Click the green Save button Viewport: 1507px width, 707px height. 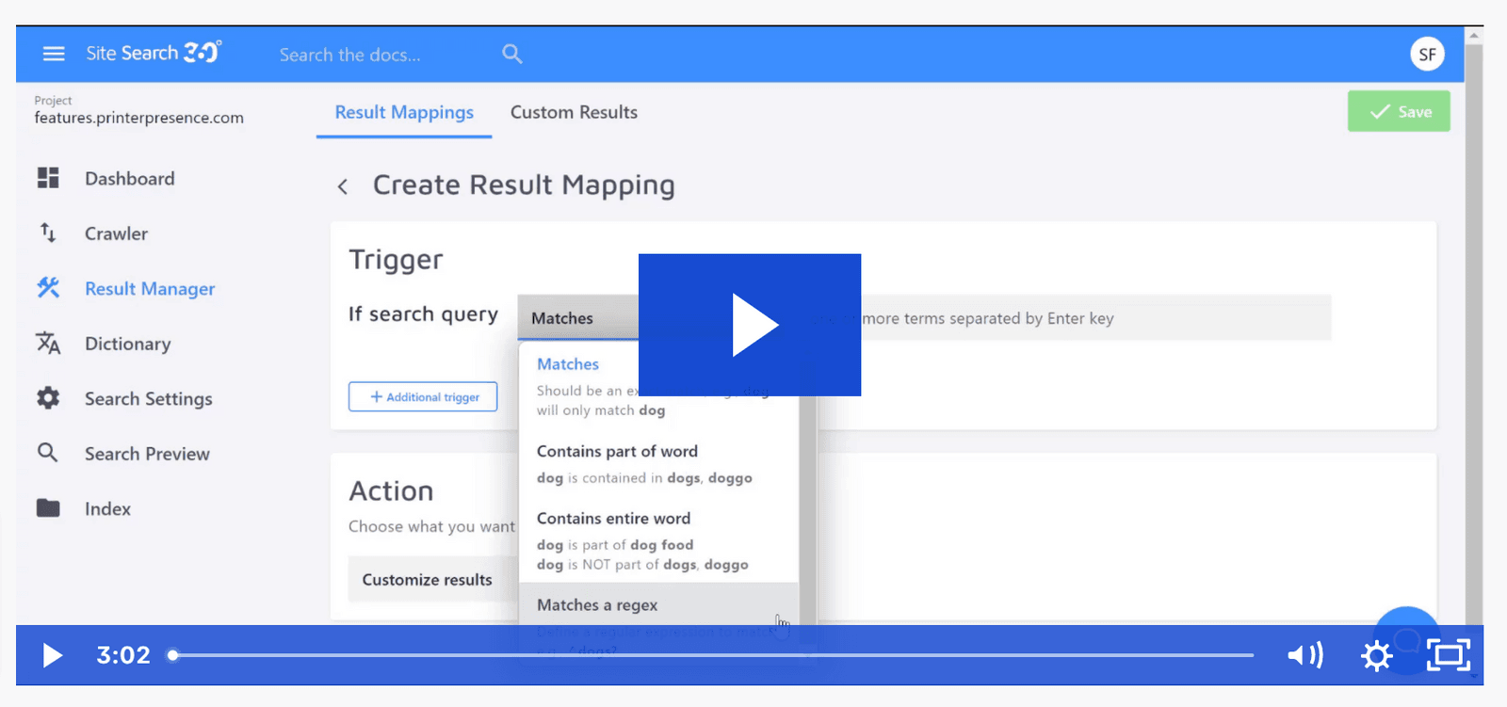[x=1399, y=111]
